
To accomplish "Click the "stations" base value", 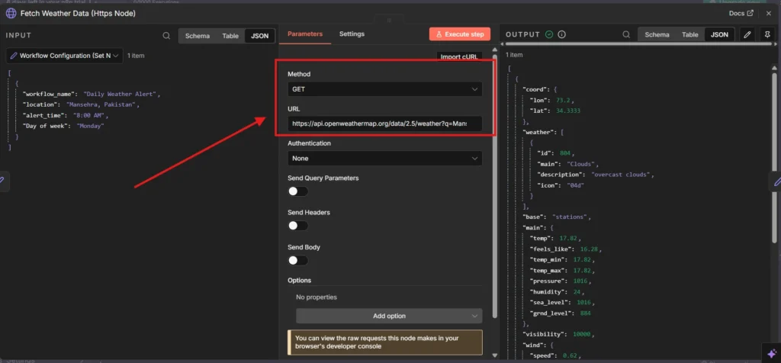I will pos(570,217).
